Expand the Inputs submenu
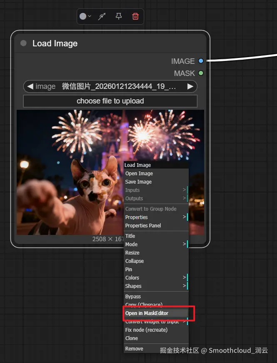This screenshot has width=277, height=363. pos(156,190)
